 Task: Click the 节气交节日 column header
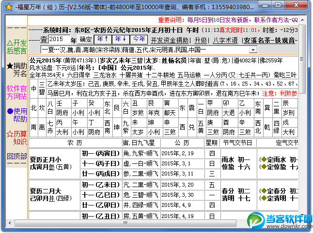pyautogui.click(x=237, y=143)
